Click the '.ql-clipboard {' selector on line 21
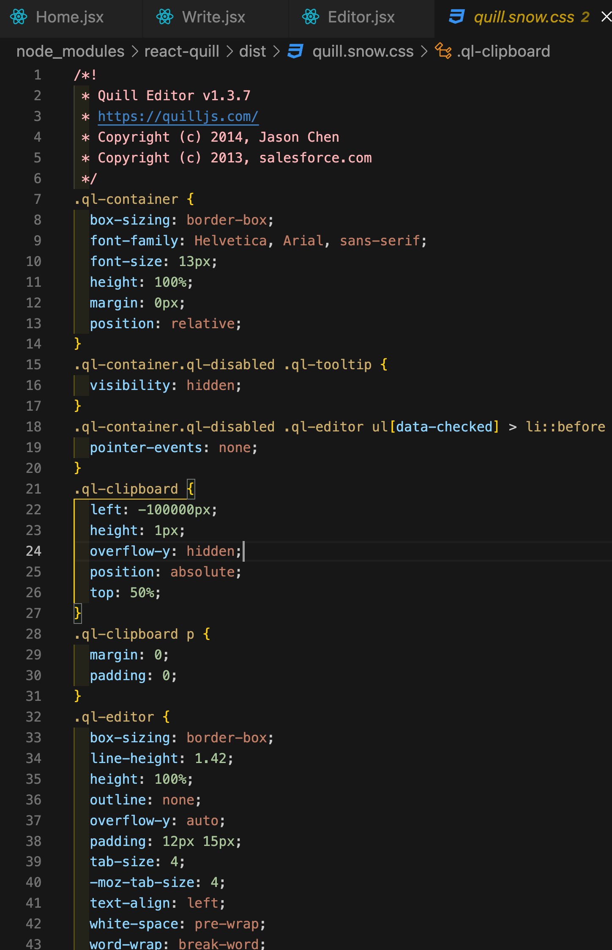Image resolution: width=612 pixels, height=950 pixels. pyautogui.click(x=134, y=489)
